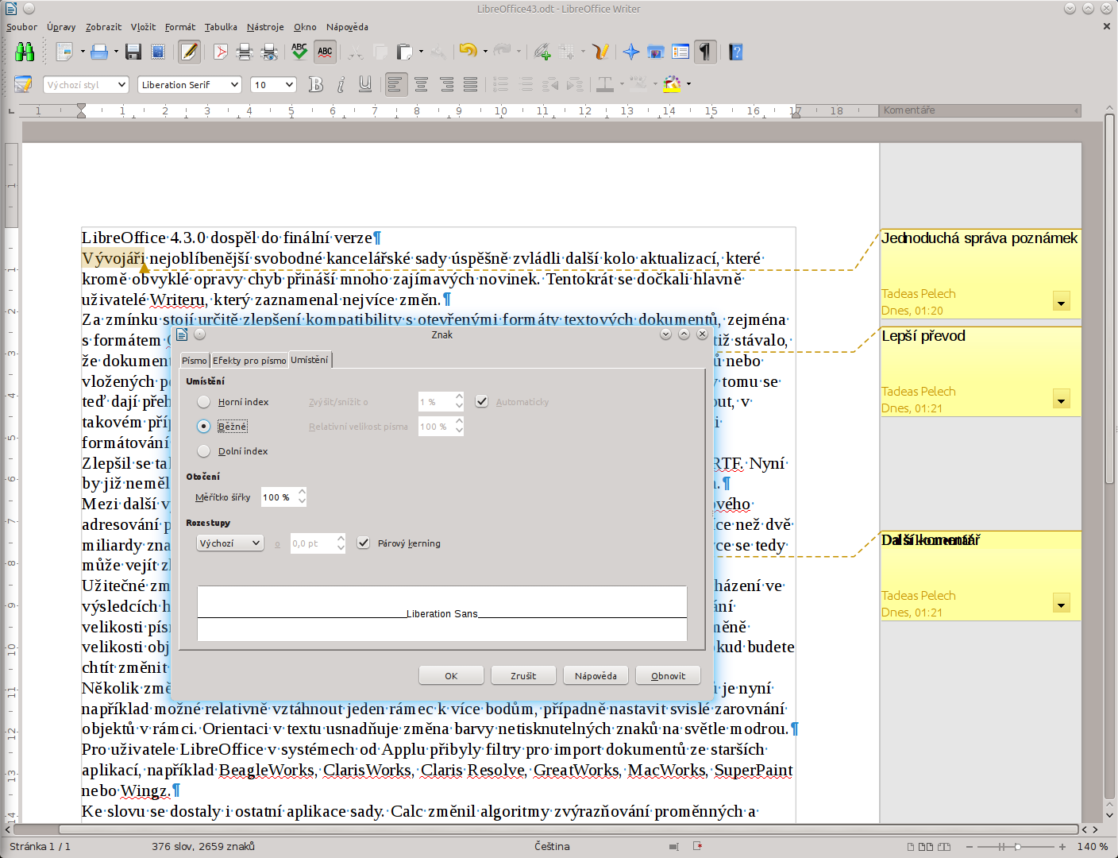
Task: Apply Bold formatting
Action: pyautogui.click(x=316, y=84)
